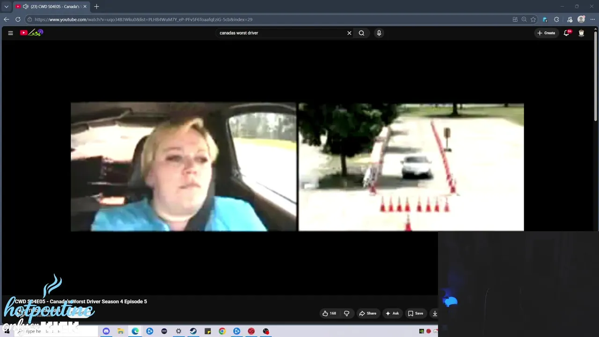Open Discord from the taskbar
The image size is (599, 337).
point(106,331)
